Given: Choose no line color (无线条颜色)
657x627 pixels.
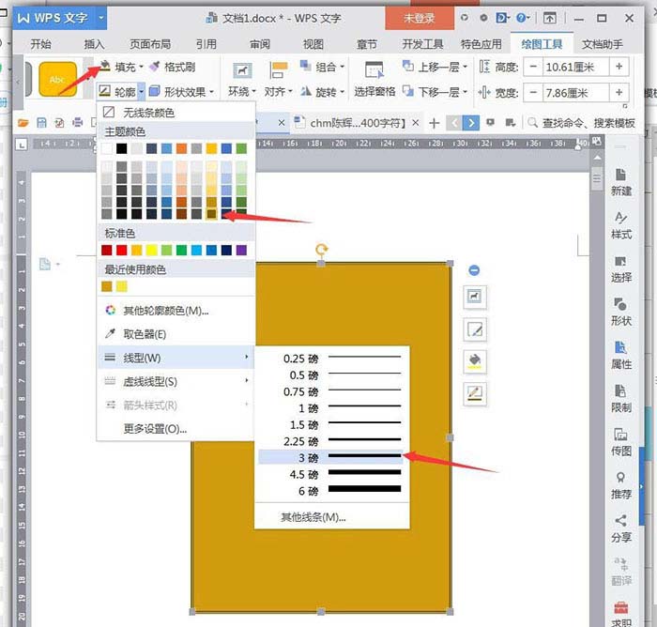Looking at the screenshot, I should click(x=176, y=113).
